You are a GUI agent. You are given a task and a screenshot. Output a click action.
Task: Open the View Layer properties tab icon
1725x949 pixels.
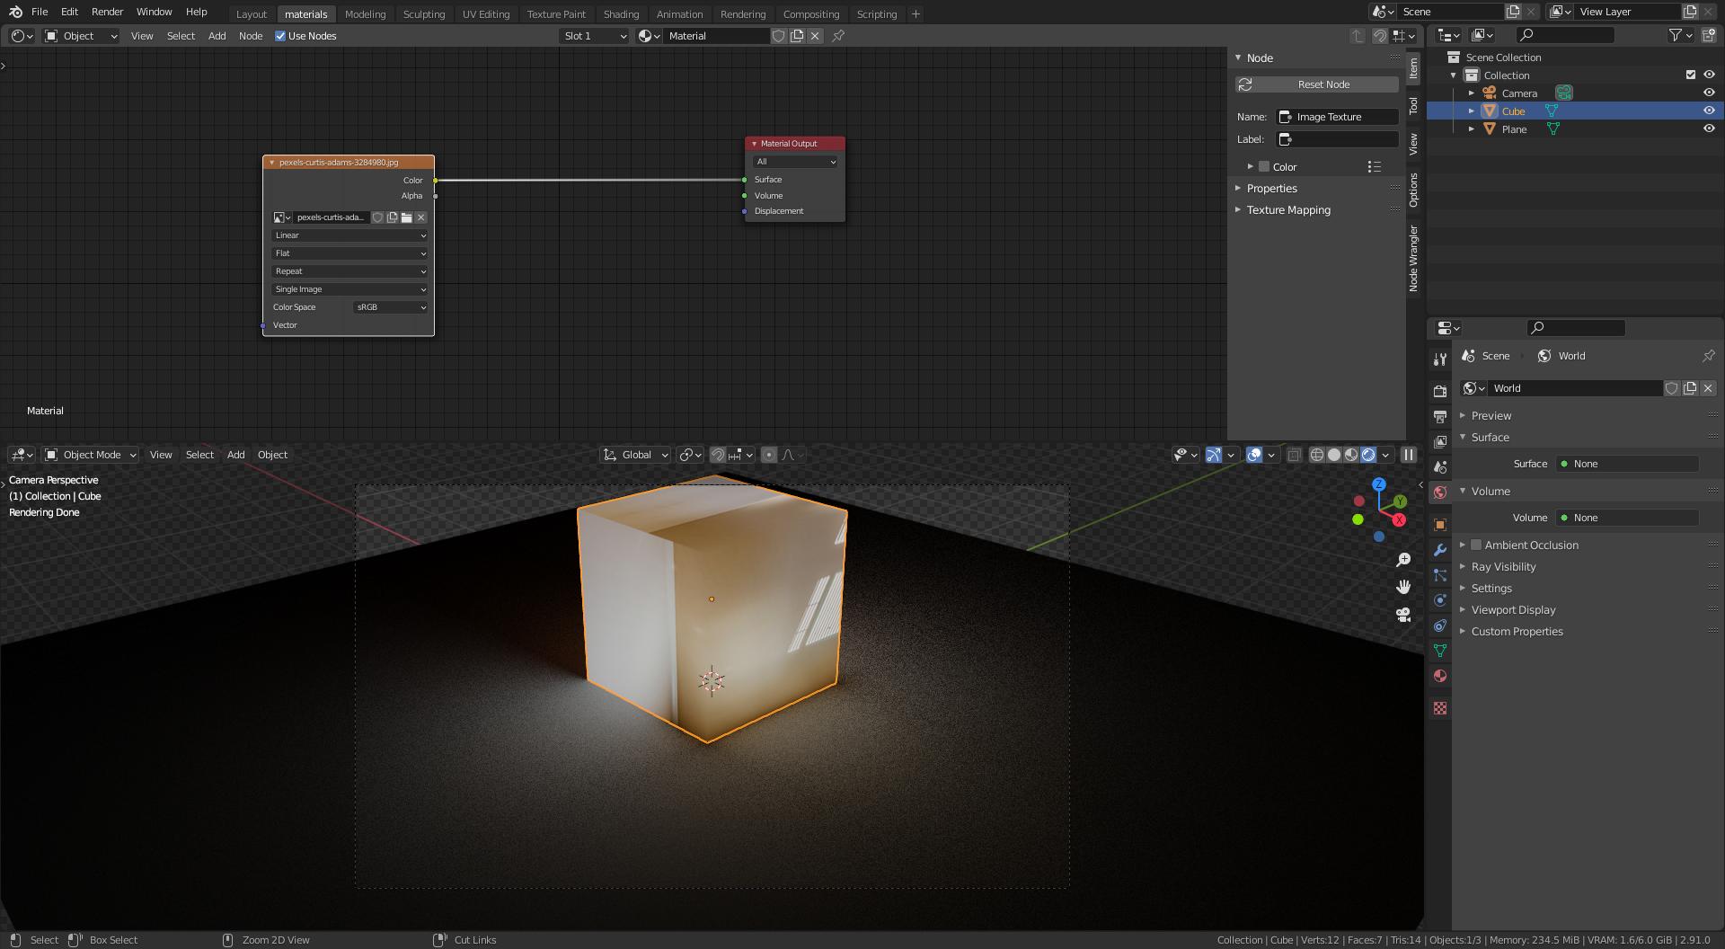tap(1440, 442)
